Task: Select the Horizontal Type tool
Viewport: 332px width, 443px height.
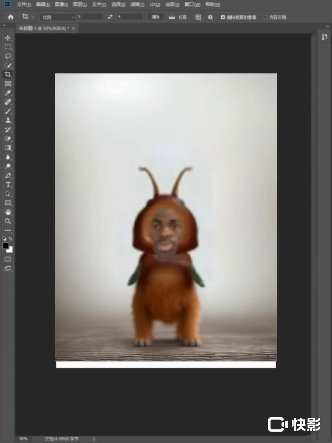Action: tap(8, 185)
